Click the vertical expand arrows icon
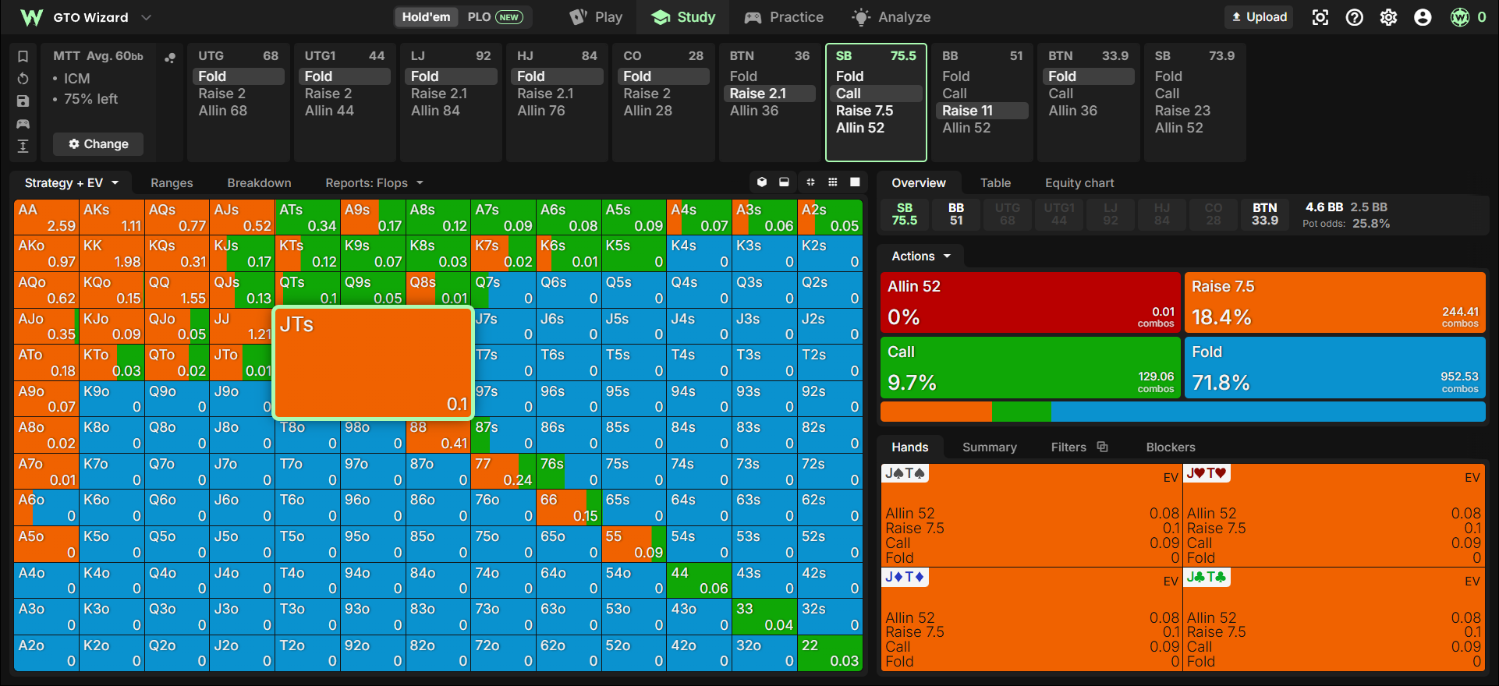This screenshot has width=1499, height=686. [x=23, y=146]
